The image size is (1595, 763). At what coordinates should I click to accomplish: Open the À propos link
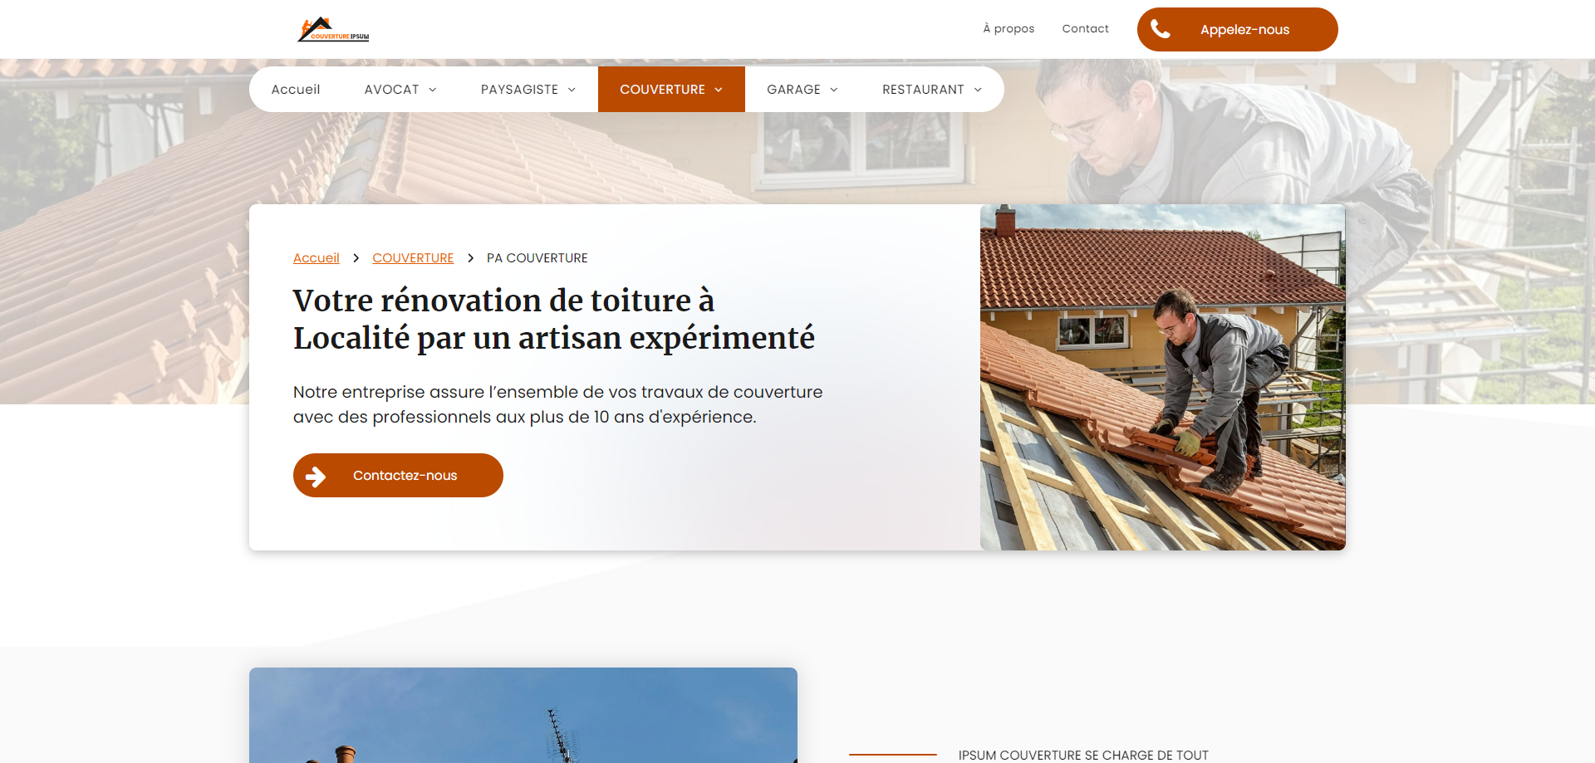[x=1009, y=29]
